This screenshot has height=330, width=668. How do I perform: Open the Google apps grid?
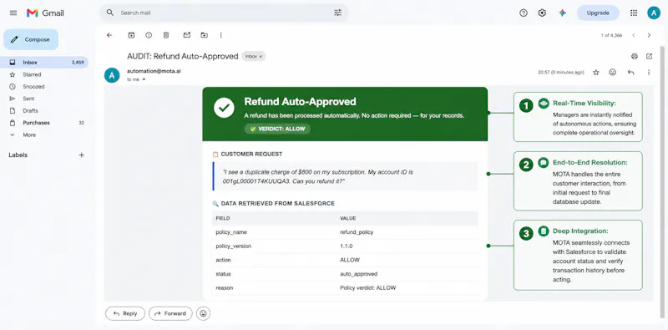pyautogui.click(x=634, y=13)
